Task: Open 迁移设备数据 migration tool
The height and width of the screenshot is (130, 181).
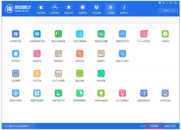Action: click(x=80, y=36)
